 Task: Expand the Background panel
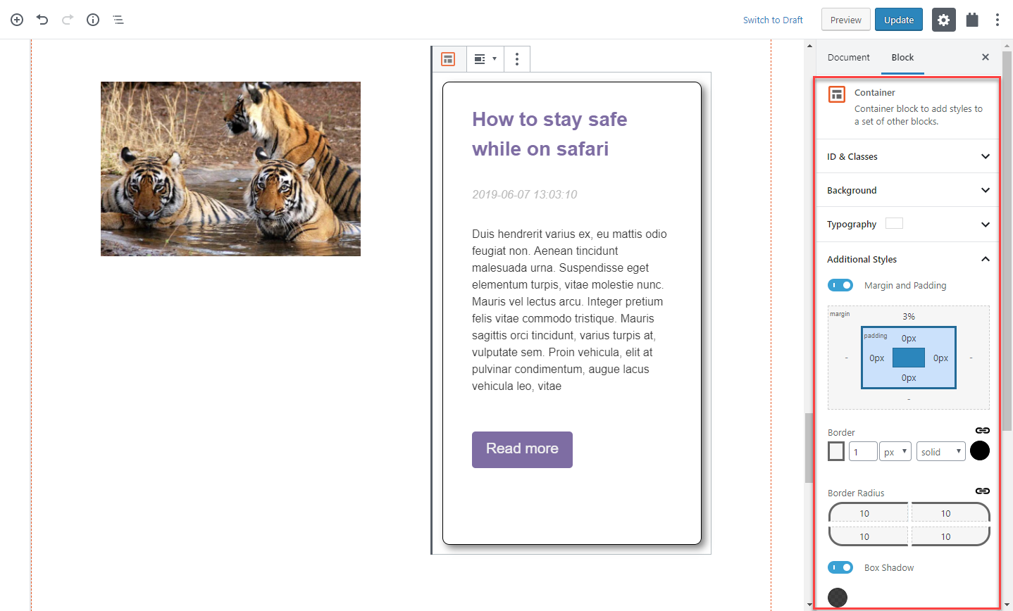coord(907,190)
